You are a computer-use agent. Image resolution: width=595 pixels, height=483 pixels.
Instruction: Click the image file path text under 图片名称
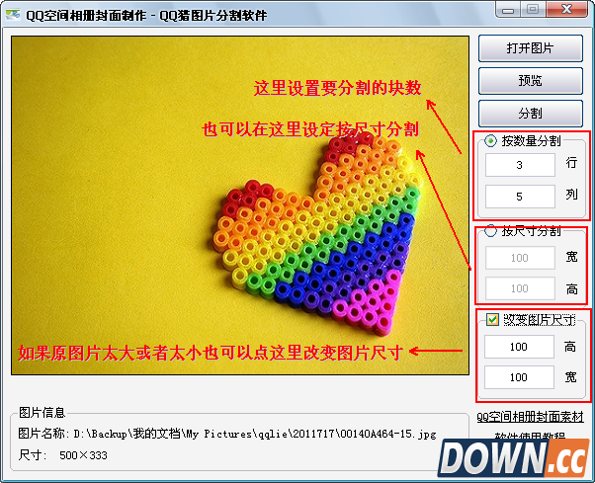tap(255, 434)
